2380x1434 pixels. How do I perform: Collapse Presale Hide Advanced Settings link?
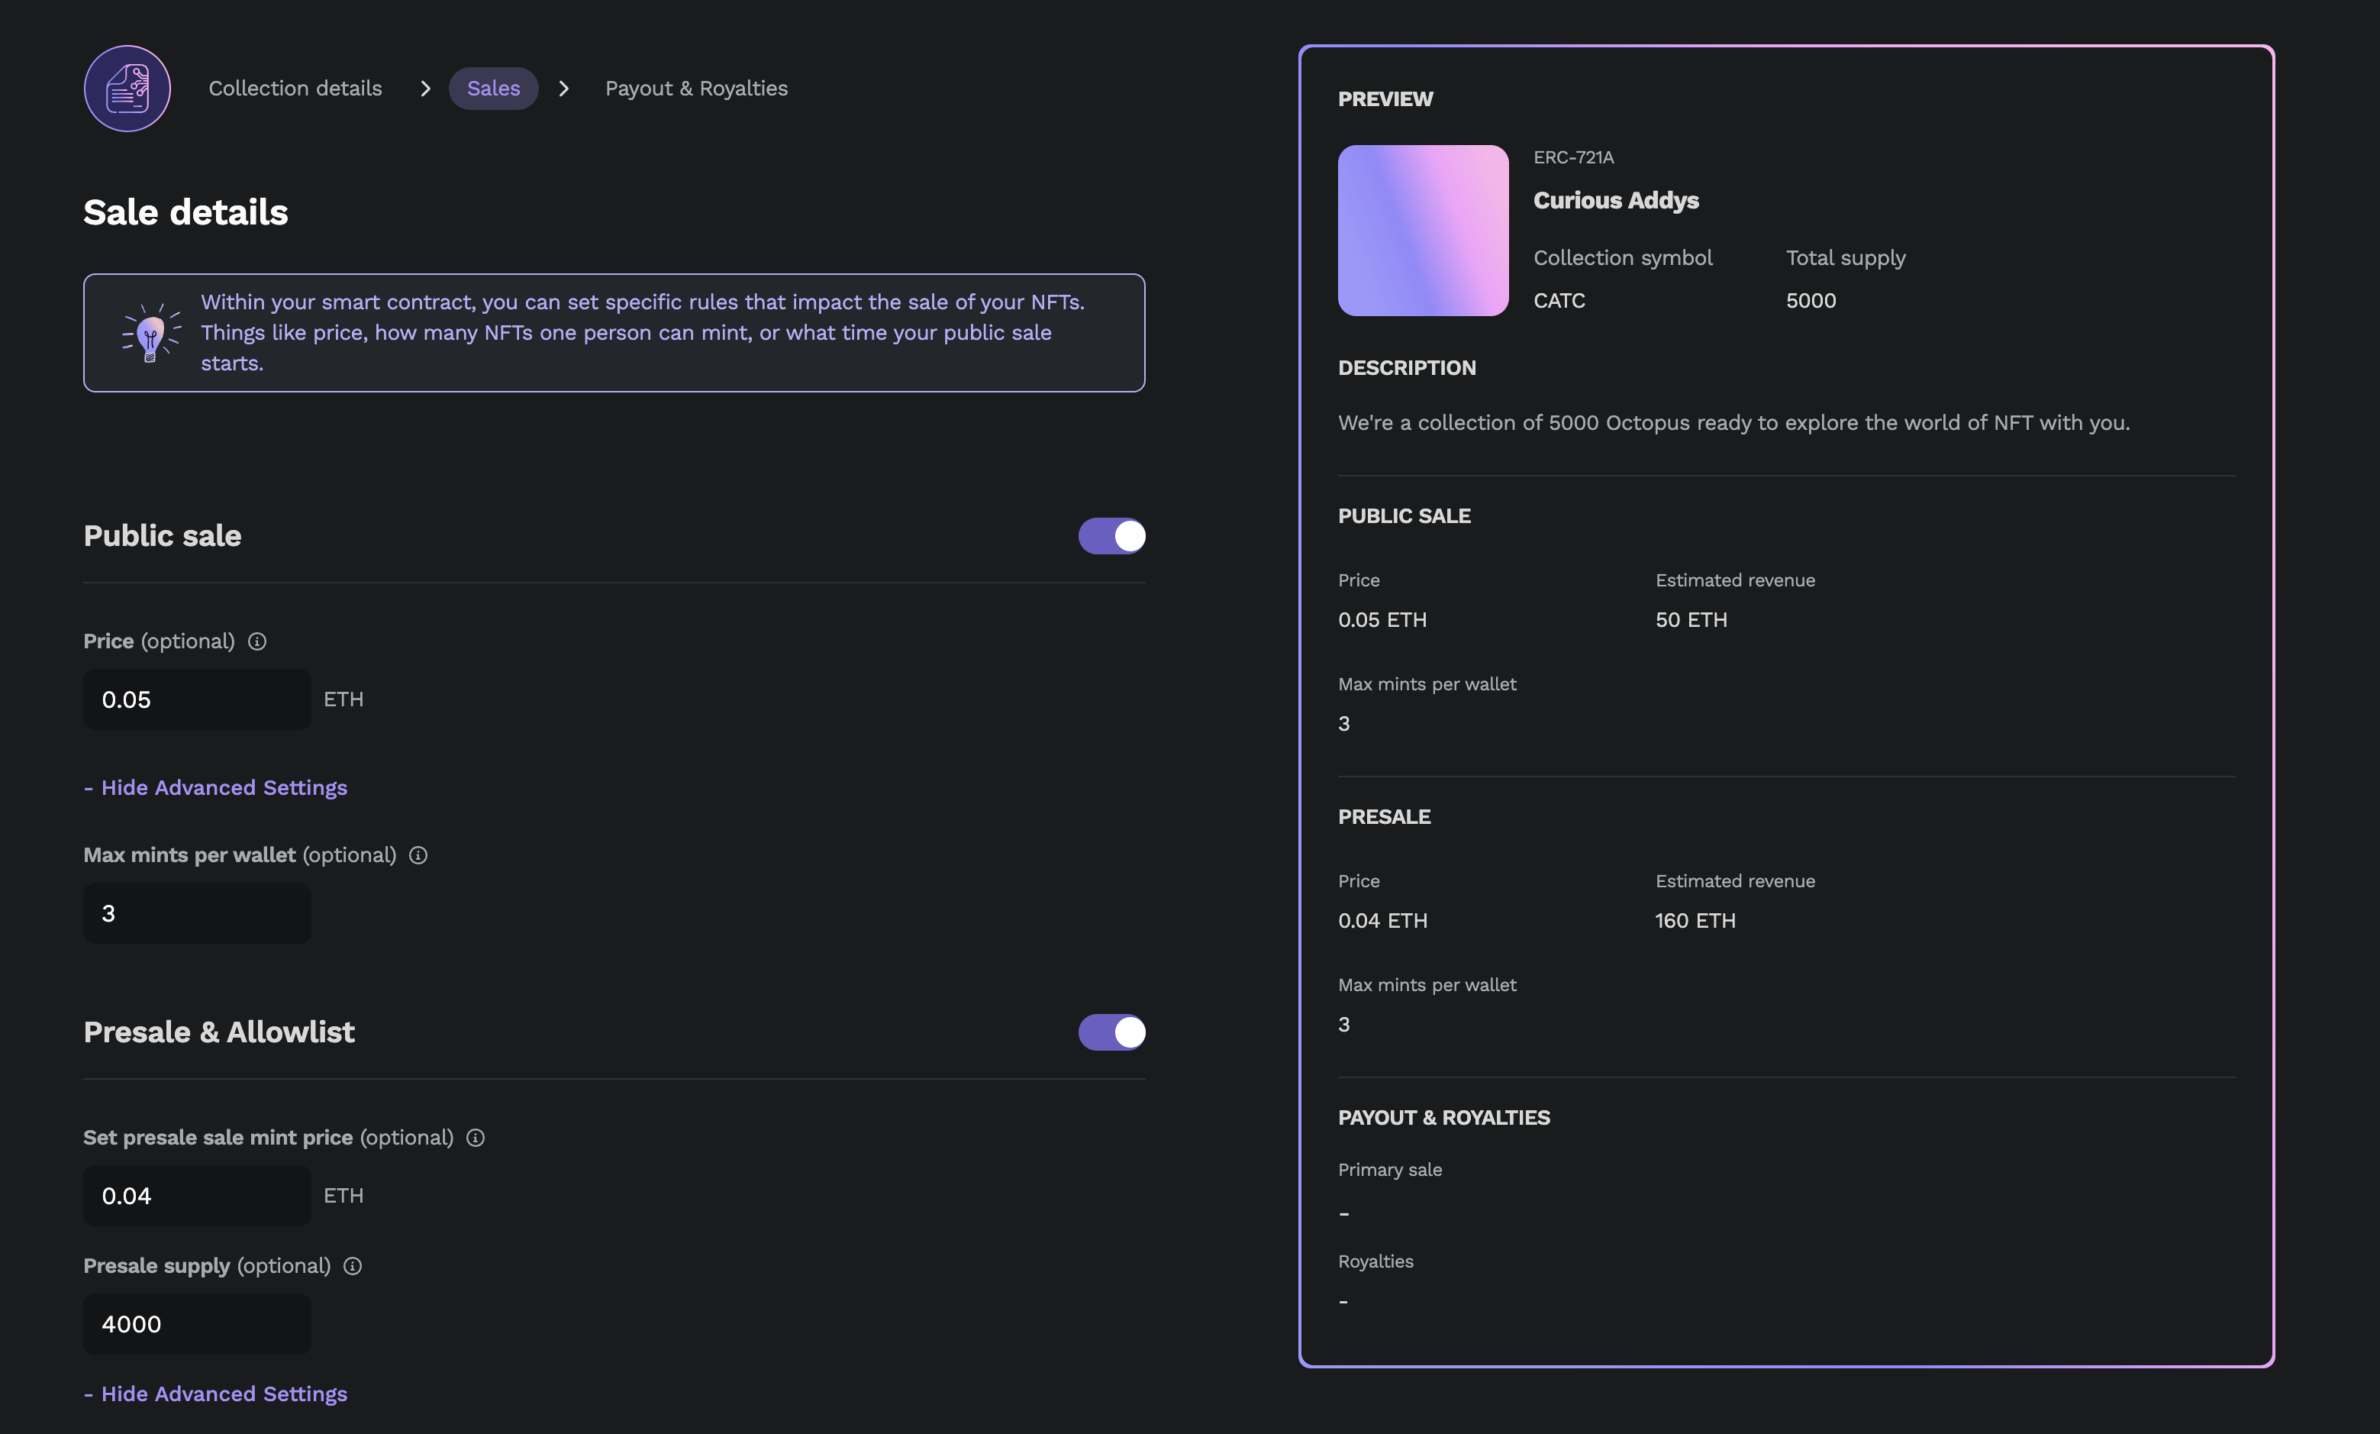tap(215, 1394)
